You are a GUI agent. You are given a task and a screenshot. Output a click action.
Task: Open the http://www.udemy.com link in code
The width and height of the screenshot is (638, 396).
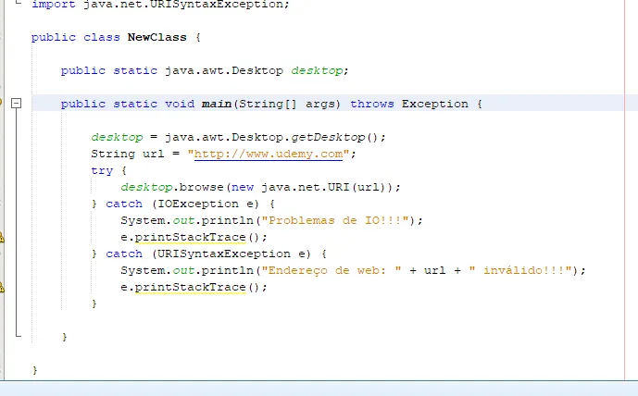coord(269,155)
